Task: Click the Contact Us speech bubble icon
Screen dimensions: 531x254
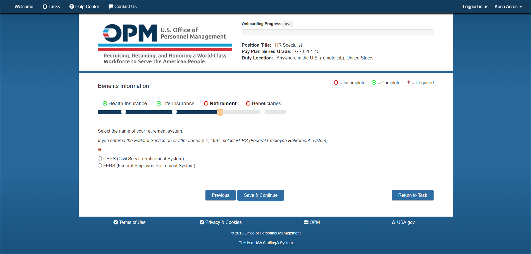Action: [111, 6]
